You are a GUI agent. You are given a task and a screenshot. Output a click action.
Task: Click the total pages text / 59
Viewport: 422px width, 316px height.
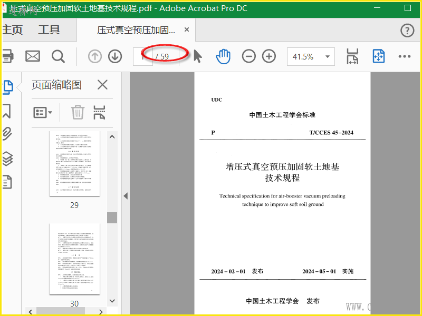pos(162,56)
